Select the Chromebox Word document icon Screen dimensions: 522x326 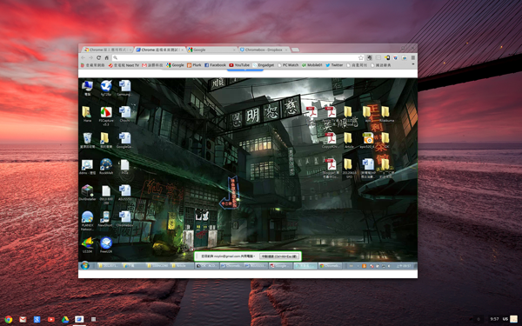point(124,219)
